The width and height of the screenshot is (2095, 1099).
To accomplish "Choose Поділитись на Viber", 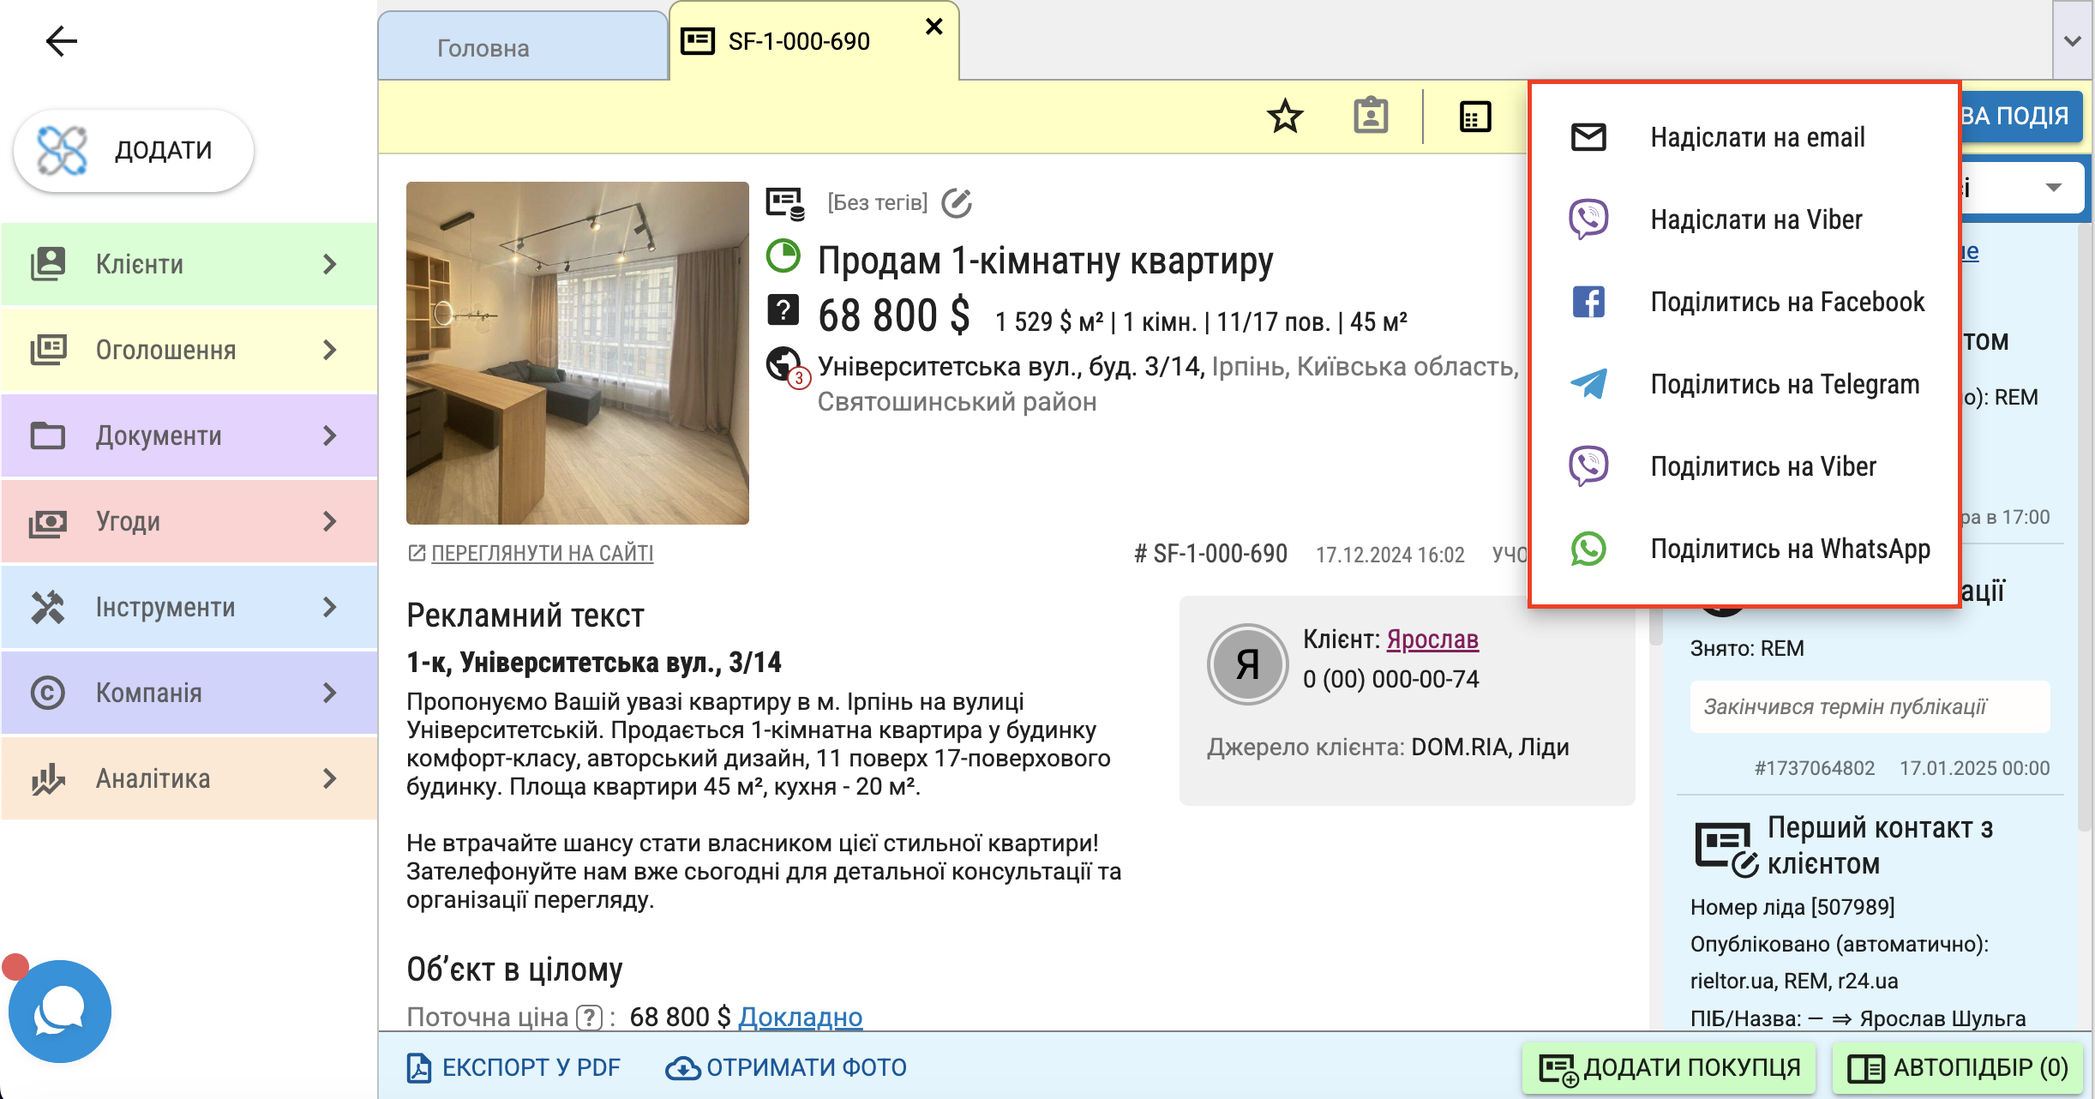I will click(1745, 466).
